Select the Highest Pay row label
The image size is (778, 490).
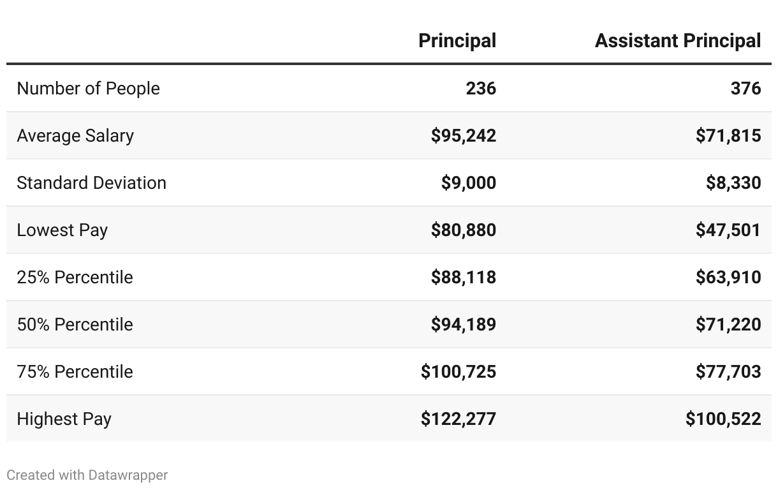click(x=64, y=419)
